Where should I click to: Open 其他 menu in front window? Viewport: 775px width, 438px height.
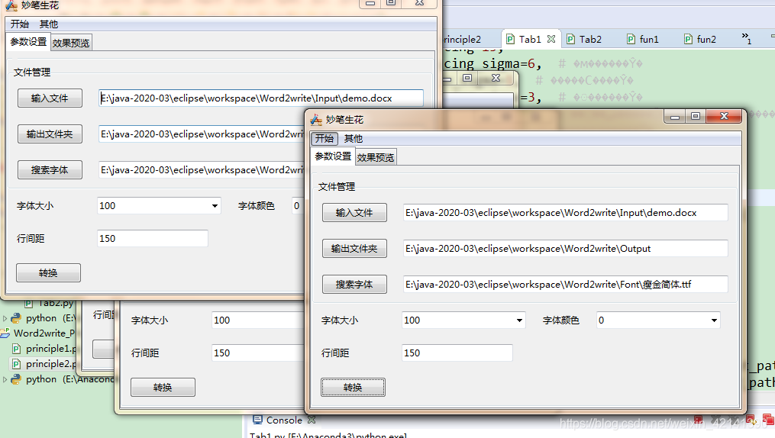click(x=354, y=139)
